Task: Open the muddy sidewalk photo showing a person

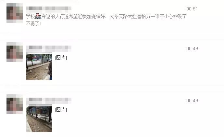Action: (x=39, y=67)
